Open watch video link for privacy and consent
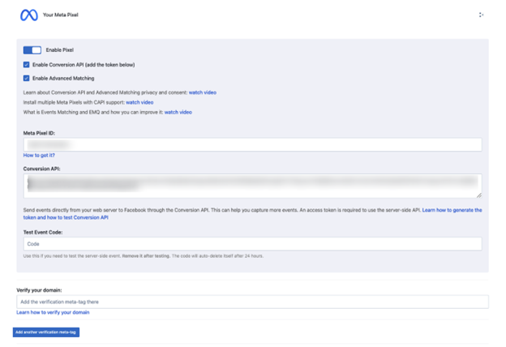 [203, 92]
